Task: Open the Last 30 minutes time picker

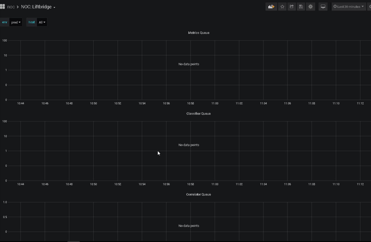Action: (x=349, y=7)
